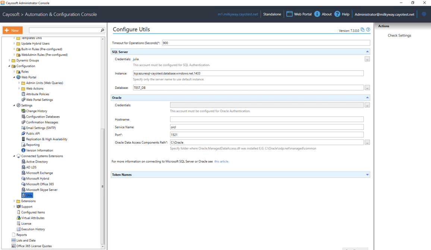Image resolution: width=431 pixels, height=250 pixels.
Task: Select the Reports tree item
Action: point(22,235)
